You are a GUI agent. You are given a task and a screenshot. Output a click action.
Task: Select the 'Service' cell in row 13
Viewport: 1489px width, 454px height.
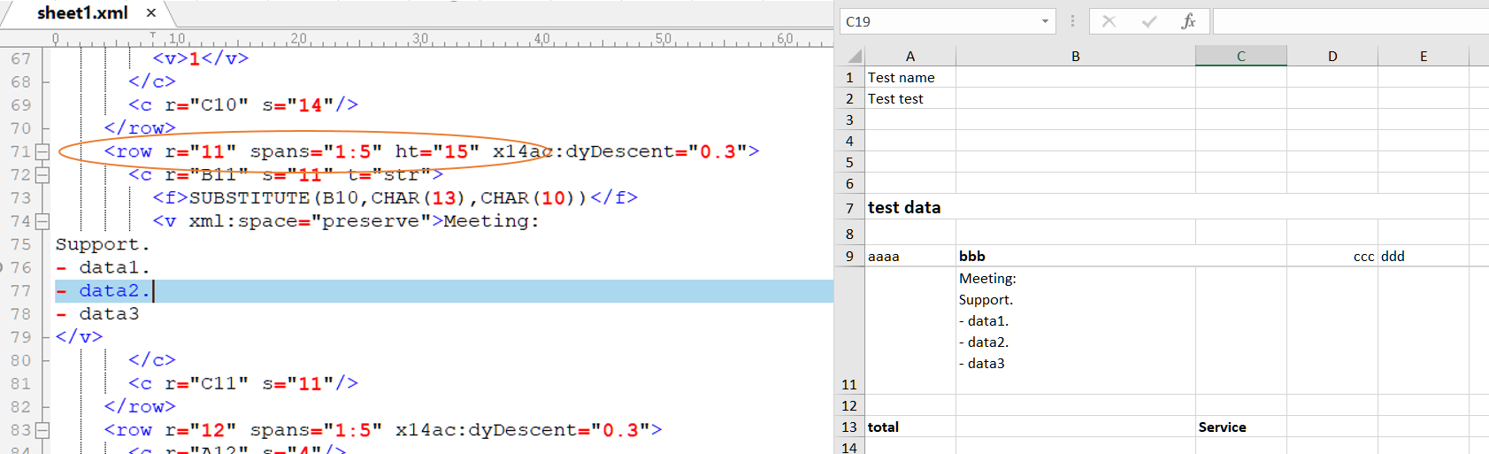1240,427
